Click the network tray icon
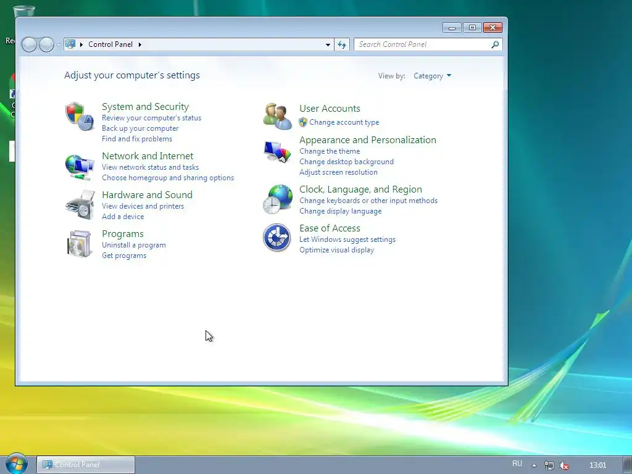This screenshot has height=474, width=632. [x=549, y=465]
